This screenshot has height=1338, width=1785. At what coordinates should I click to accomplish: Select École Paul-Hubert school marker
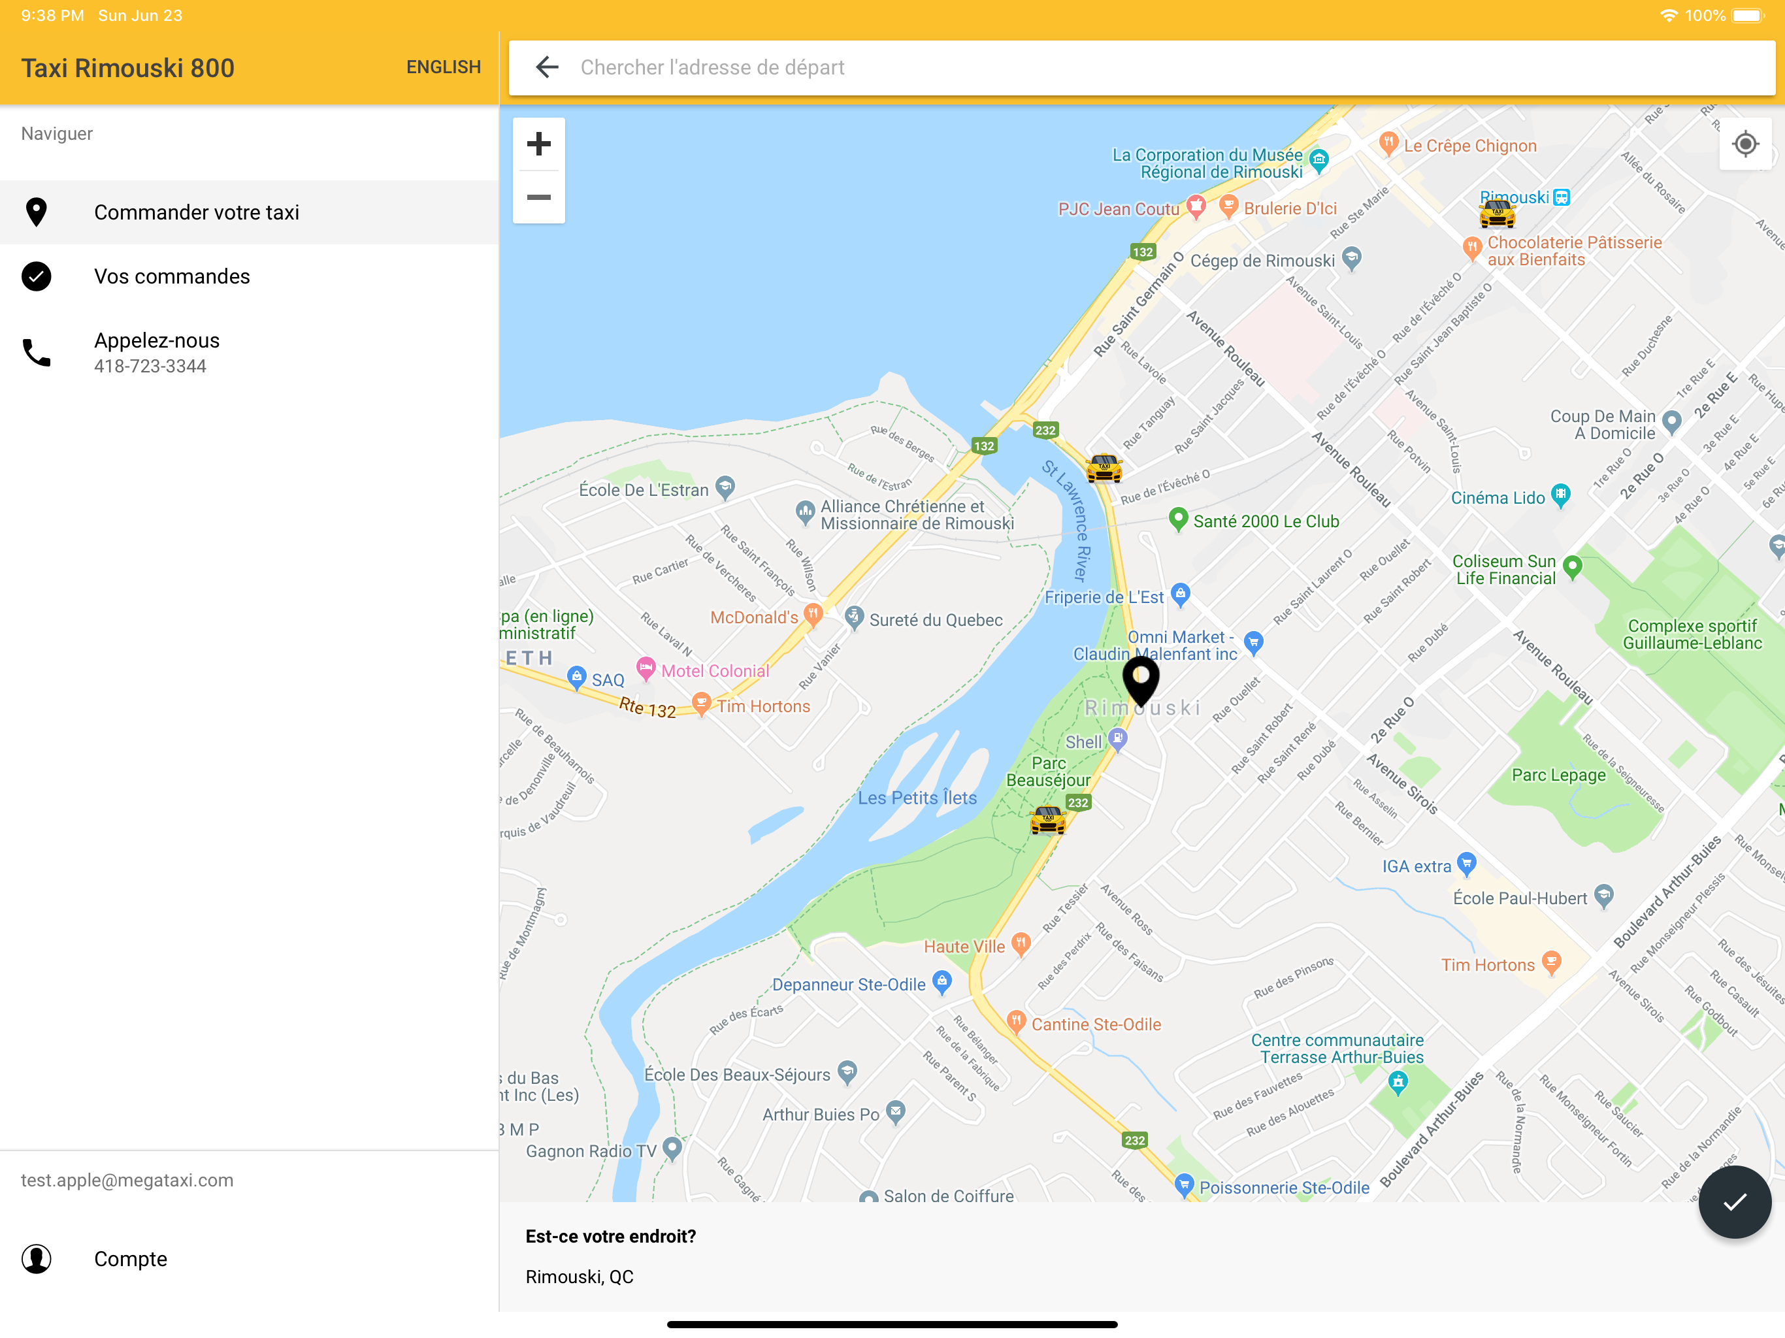(1604, 896)
